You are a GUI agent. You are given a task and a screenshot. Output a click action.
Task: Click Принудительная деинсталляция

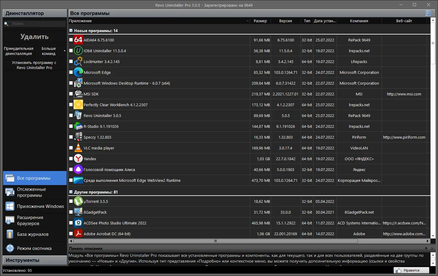(x=19, y=51)
